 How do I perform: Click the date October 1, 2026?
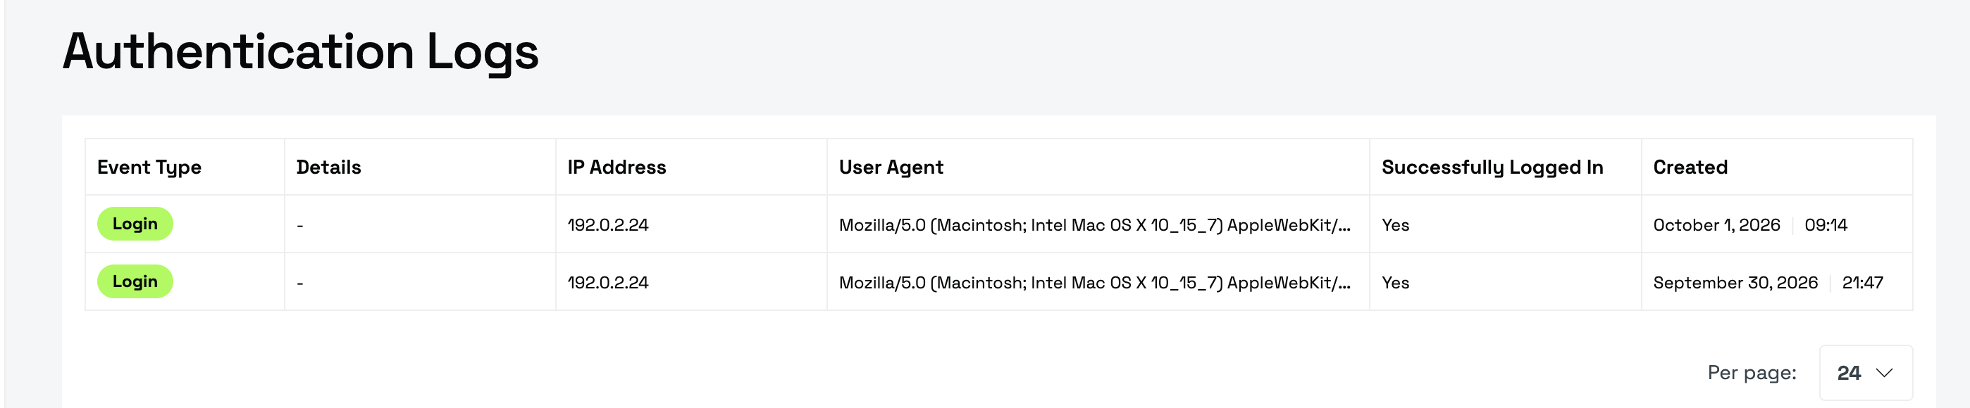tap(1716, 224)
